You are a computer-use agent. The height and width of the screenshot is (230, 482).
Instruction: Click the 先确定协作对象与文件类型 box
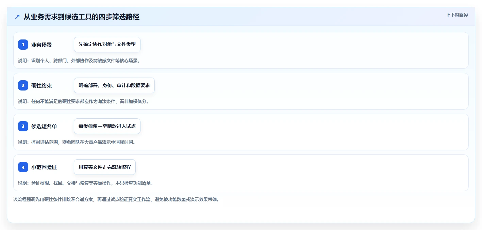107,45
